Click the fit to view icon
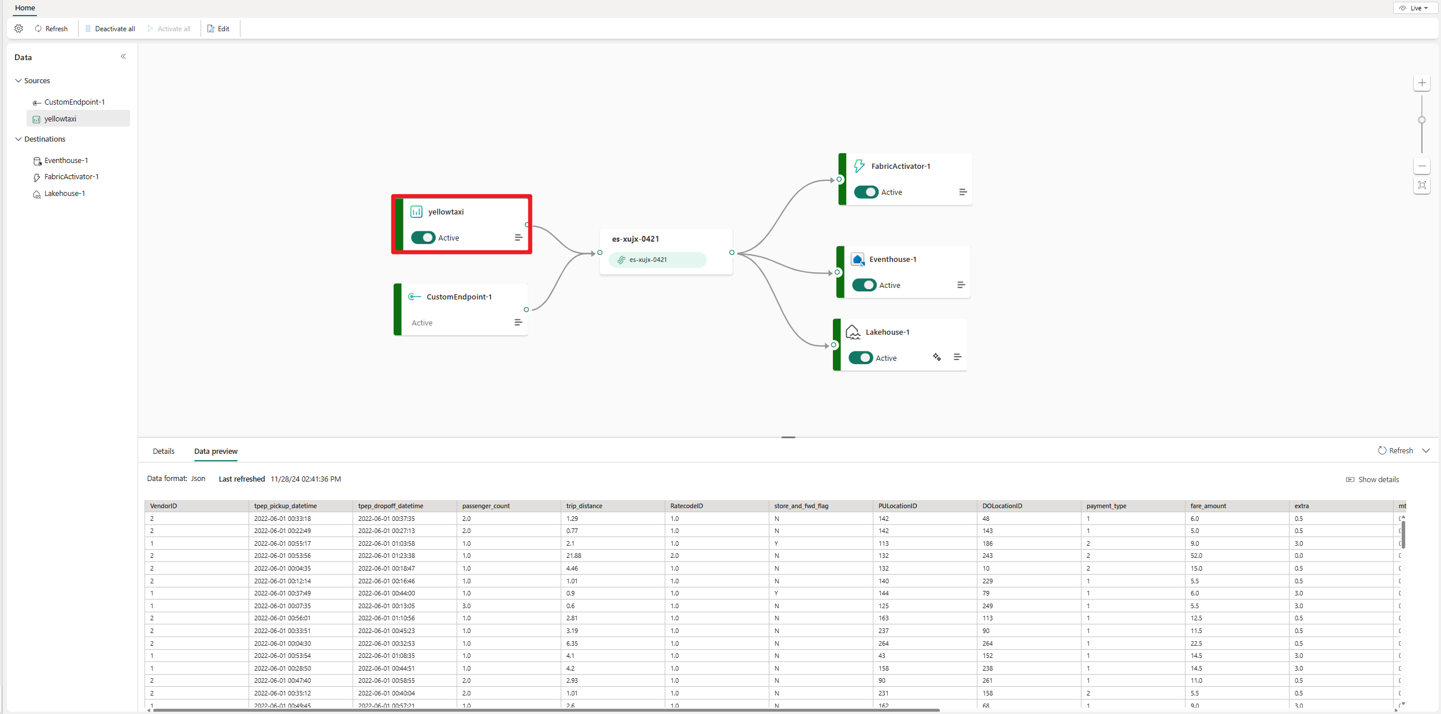This screenshot has height=714, width=1441. click(x=1422, y=185)
